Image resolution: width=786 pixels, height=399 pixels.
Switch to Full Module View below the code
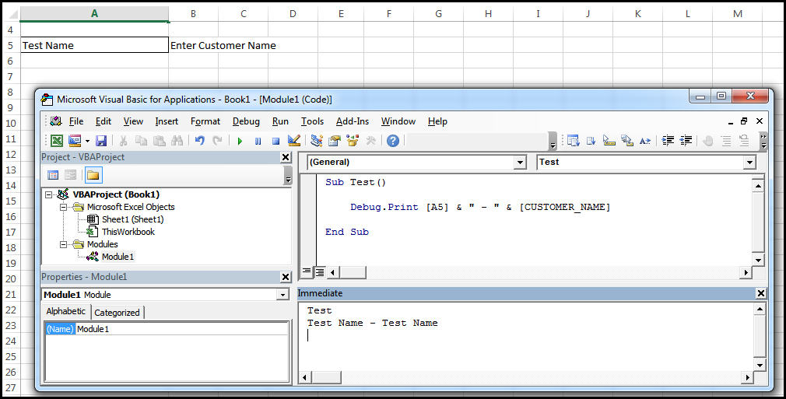tap(319, 272)
